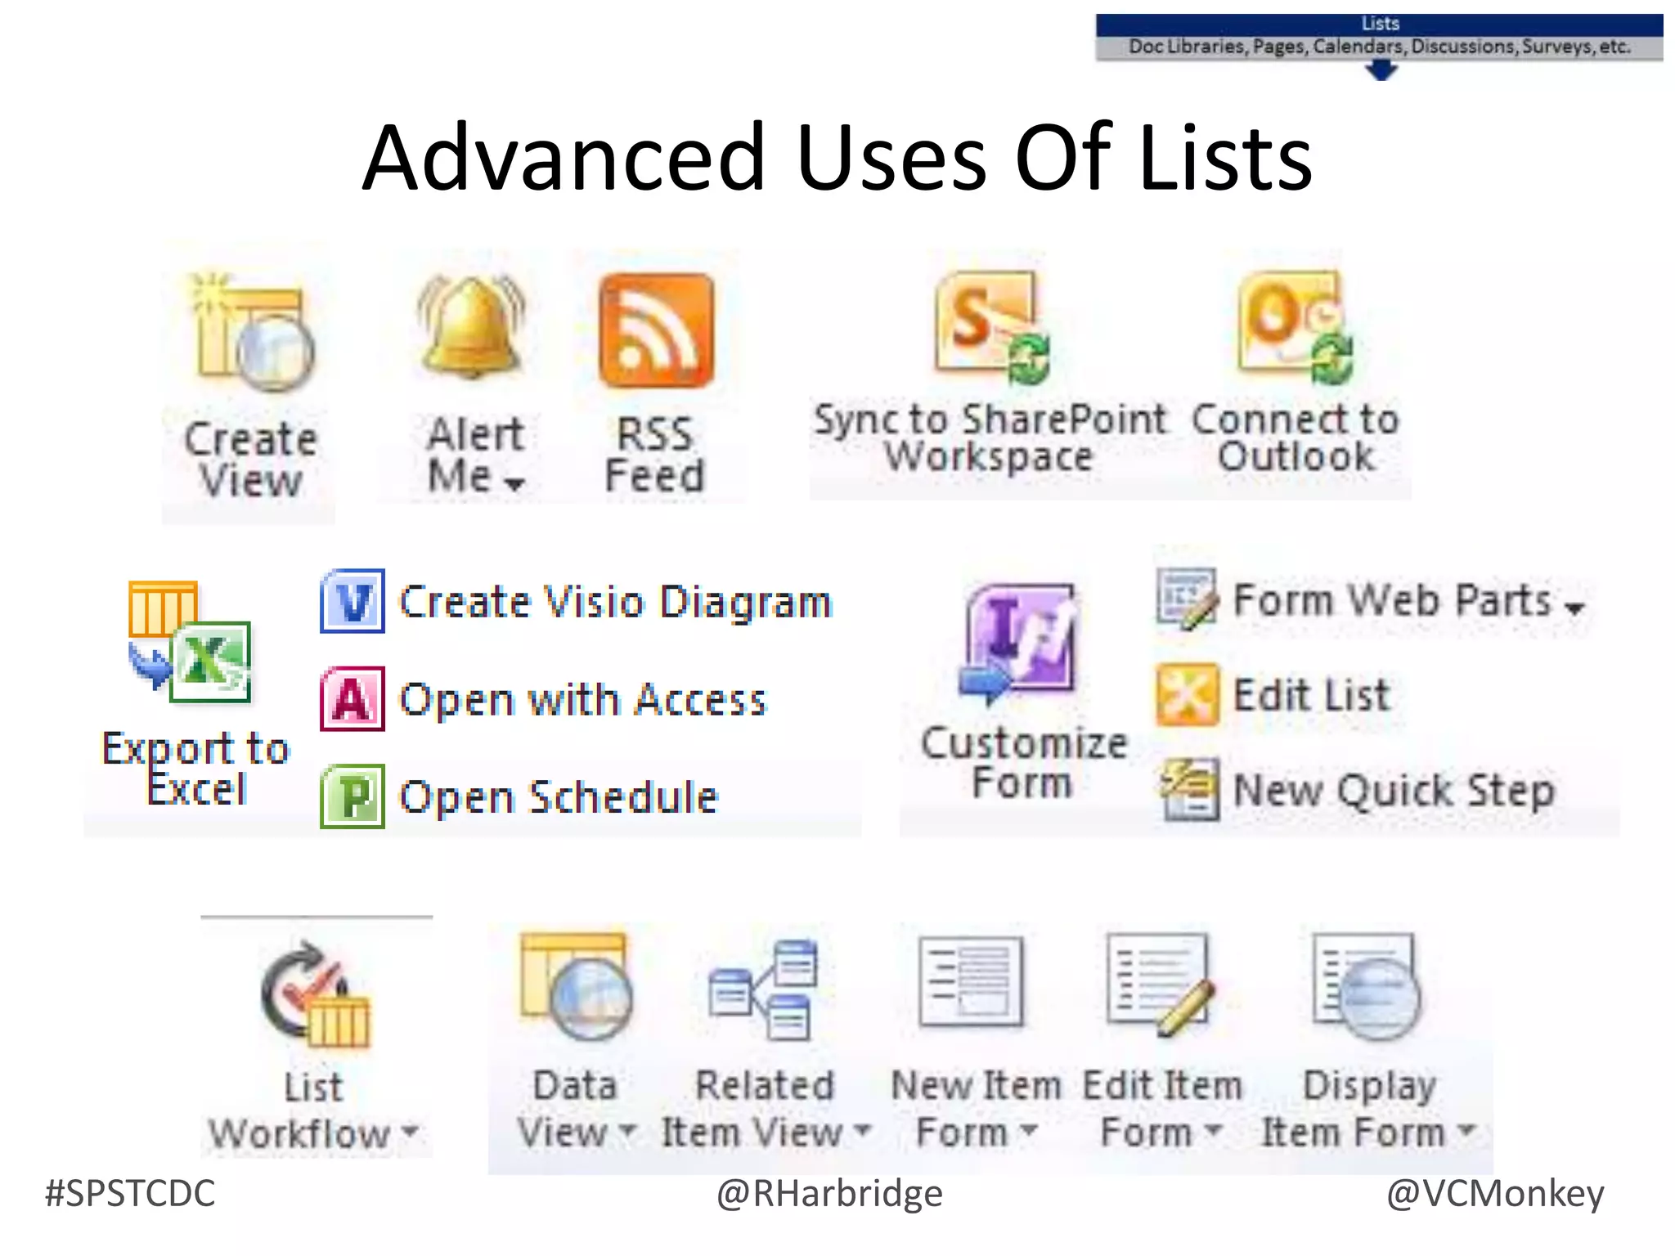The width and height of the screenshot is (1675, 1256).
Task: Click the Open with Access icon
Action: pos(353,699)
